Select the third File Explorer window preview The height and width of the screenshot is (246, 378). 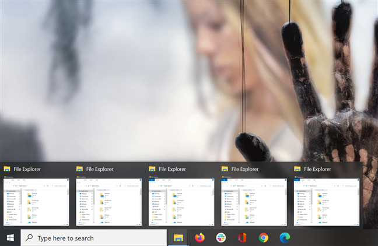click(181, 202)
